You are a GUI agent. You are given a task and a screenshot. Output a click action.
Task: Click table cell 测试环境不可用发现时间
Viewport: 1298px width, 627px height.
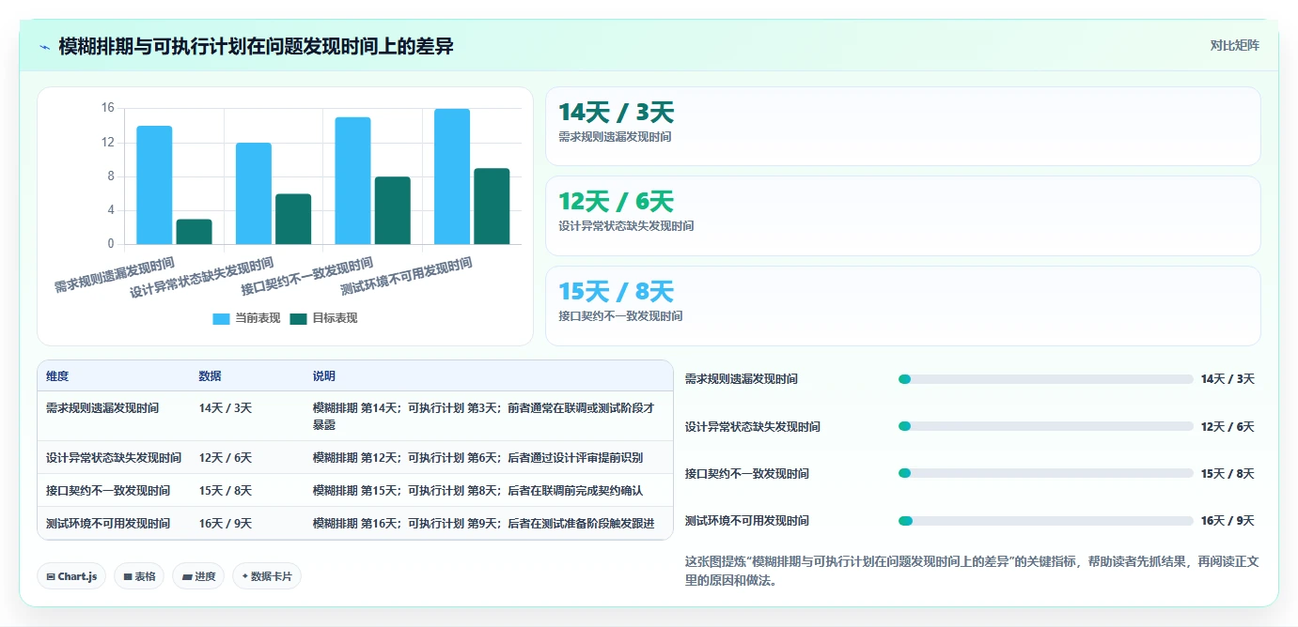click(108, 523)
